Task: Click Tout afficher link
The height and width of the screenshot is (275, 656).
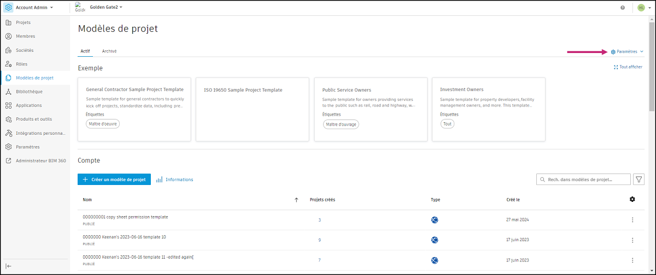Action: pos(628,67)
